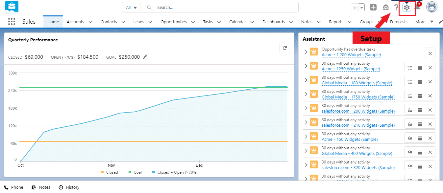The height and width of the screenshot is (193, 443).
Task: Open the search scope All dropdown
Action: (x=131, y=7)
